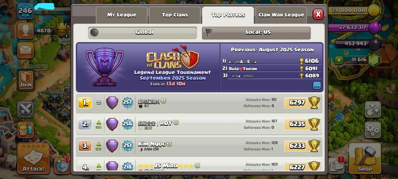
Task: Switch to the My League tab
Action: tap(122, 15)
